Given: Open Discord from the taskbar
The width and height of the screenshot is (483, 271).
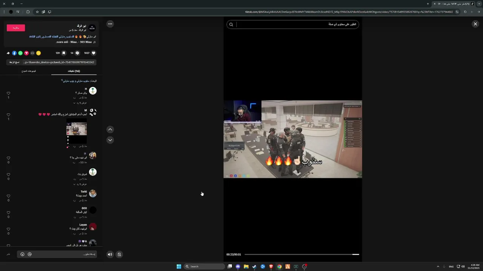Looking at the screenshot, I should tap(238, 266).
